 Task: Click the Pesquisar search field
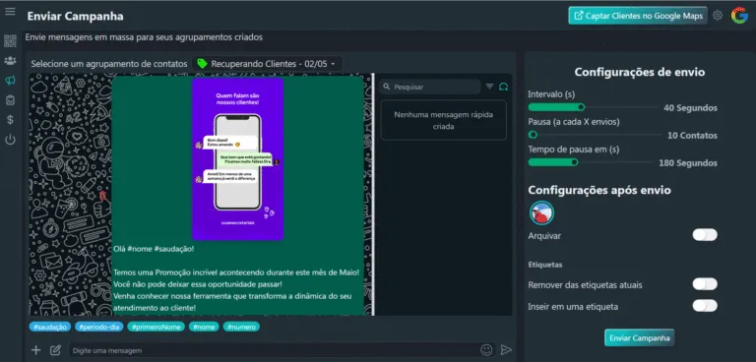click(429, 87)
